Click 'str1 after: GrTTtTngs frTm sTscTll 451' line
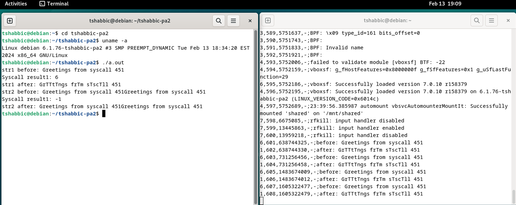The image size is (516, 205). (x=61, y=85)
